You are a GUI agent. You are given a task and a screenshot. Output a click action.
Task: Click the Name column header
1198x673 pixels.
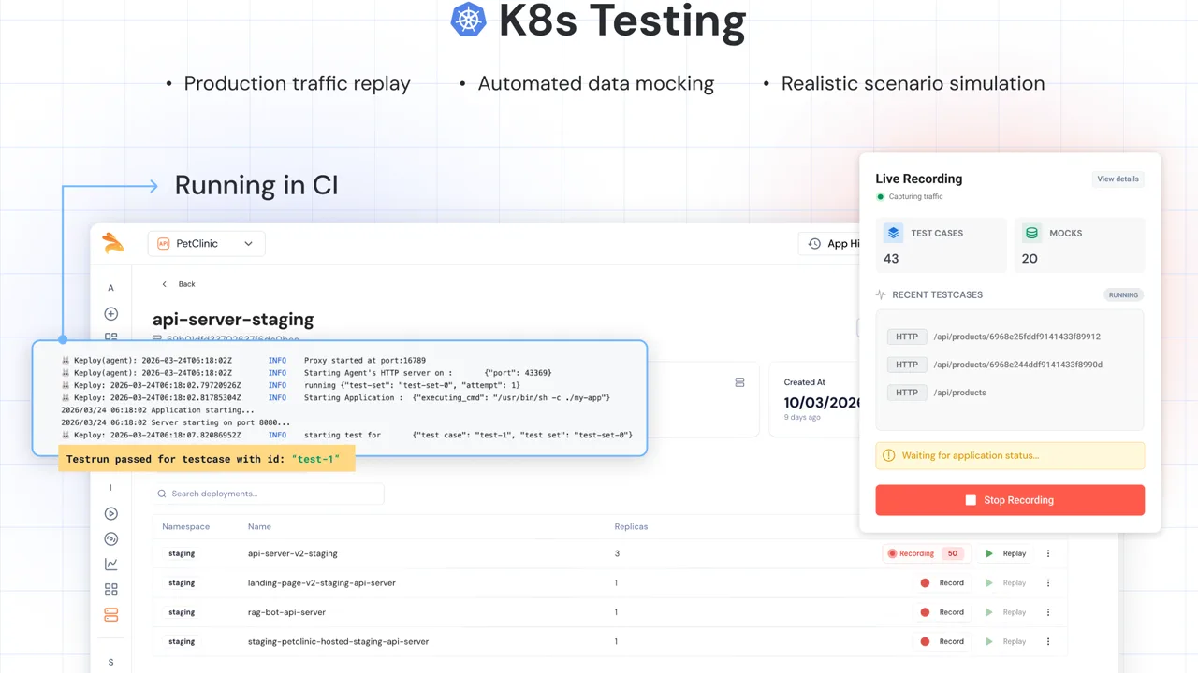(259, 527)
